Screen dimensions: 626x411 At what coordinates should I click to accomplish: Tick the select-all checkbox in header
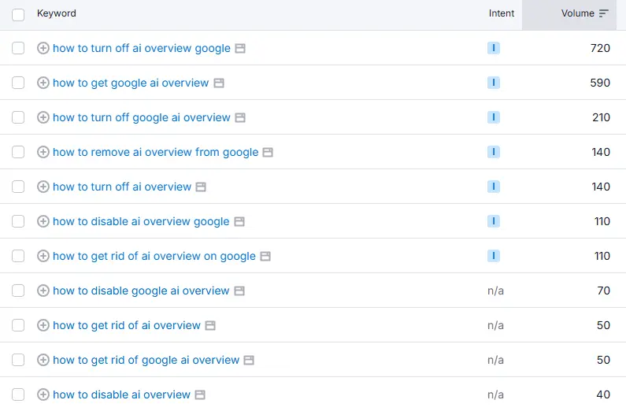(x=18, y=15)
